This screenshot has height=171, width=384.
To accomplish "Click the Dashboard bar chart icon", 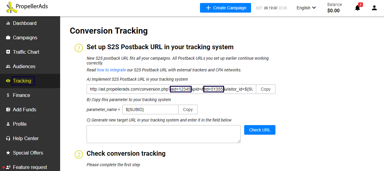I will [x=8, y=23].
